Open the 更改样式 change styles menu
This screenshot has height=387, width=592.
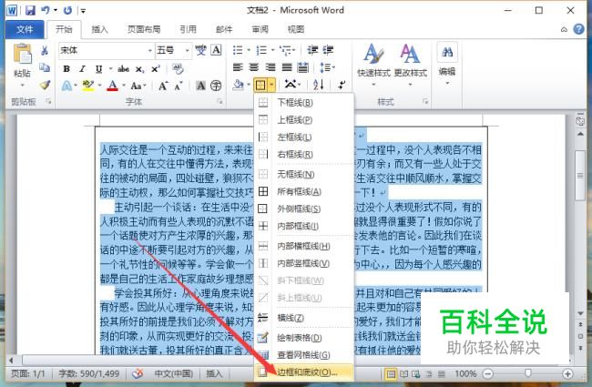(x=411, y=64)
